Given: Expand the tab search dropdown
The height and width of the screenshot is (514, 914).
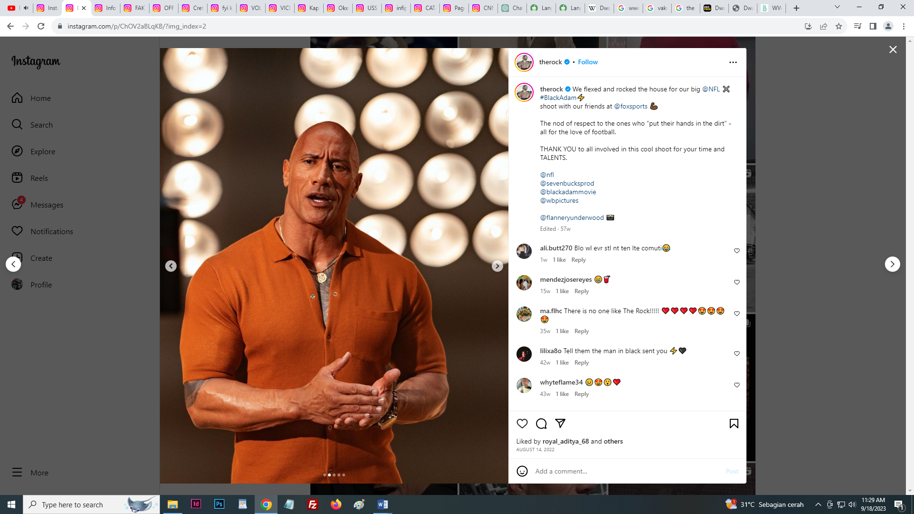Looking at the screenshot, I should [x=837, y=7].
